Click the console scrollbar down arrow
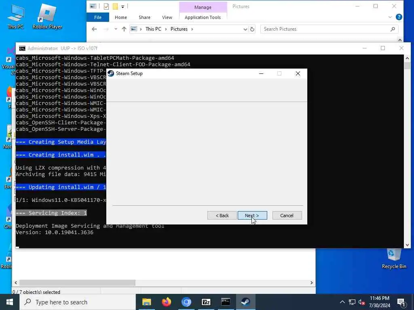Viewport: 414px width, 310px height. click(x=407, y=245)
